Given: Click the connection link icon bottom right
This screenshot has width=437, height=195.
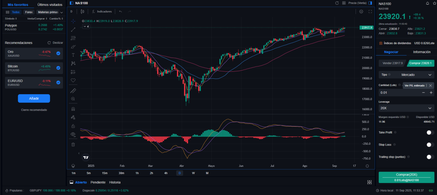Looking at the screenshot, I should (431, 190).
